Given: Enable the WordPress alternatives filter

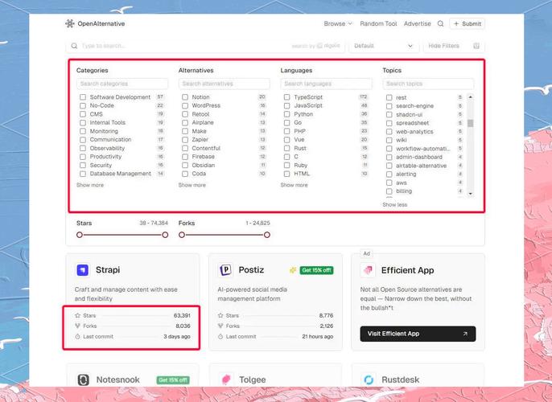Looking at the screenshot, I should [x=185, y=105].
